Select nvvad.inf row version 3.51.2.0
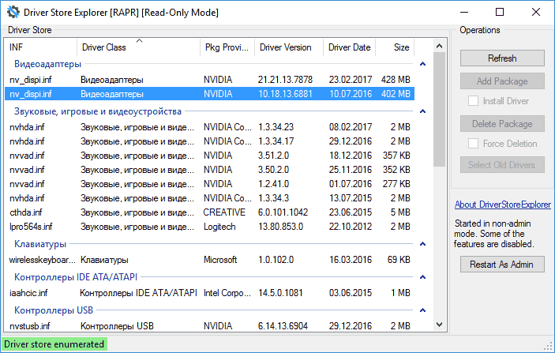This screenshot has width=555, height=353. 209,156
